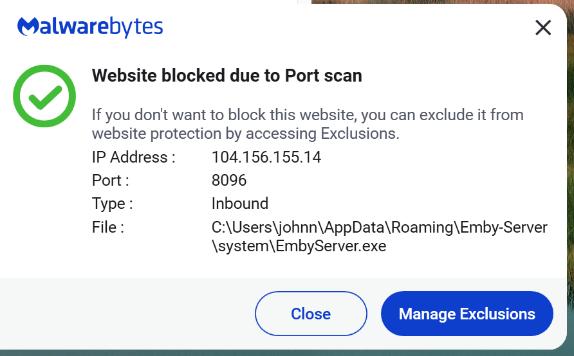Click the green checkmark status icon

click(44, 96)
